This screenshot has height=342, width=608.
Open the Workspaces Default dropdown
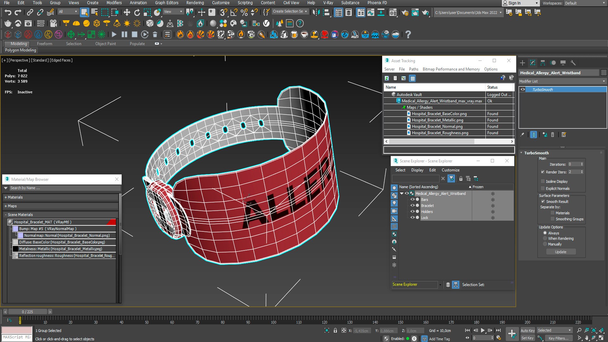click(585, 3)
